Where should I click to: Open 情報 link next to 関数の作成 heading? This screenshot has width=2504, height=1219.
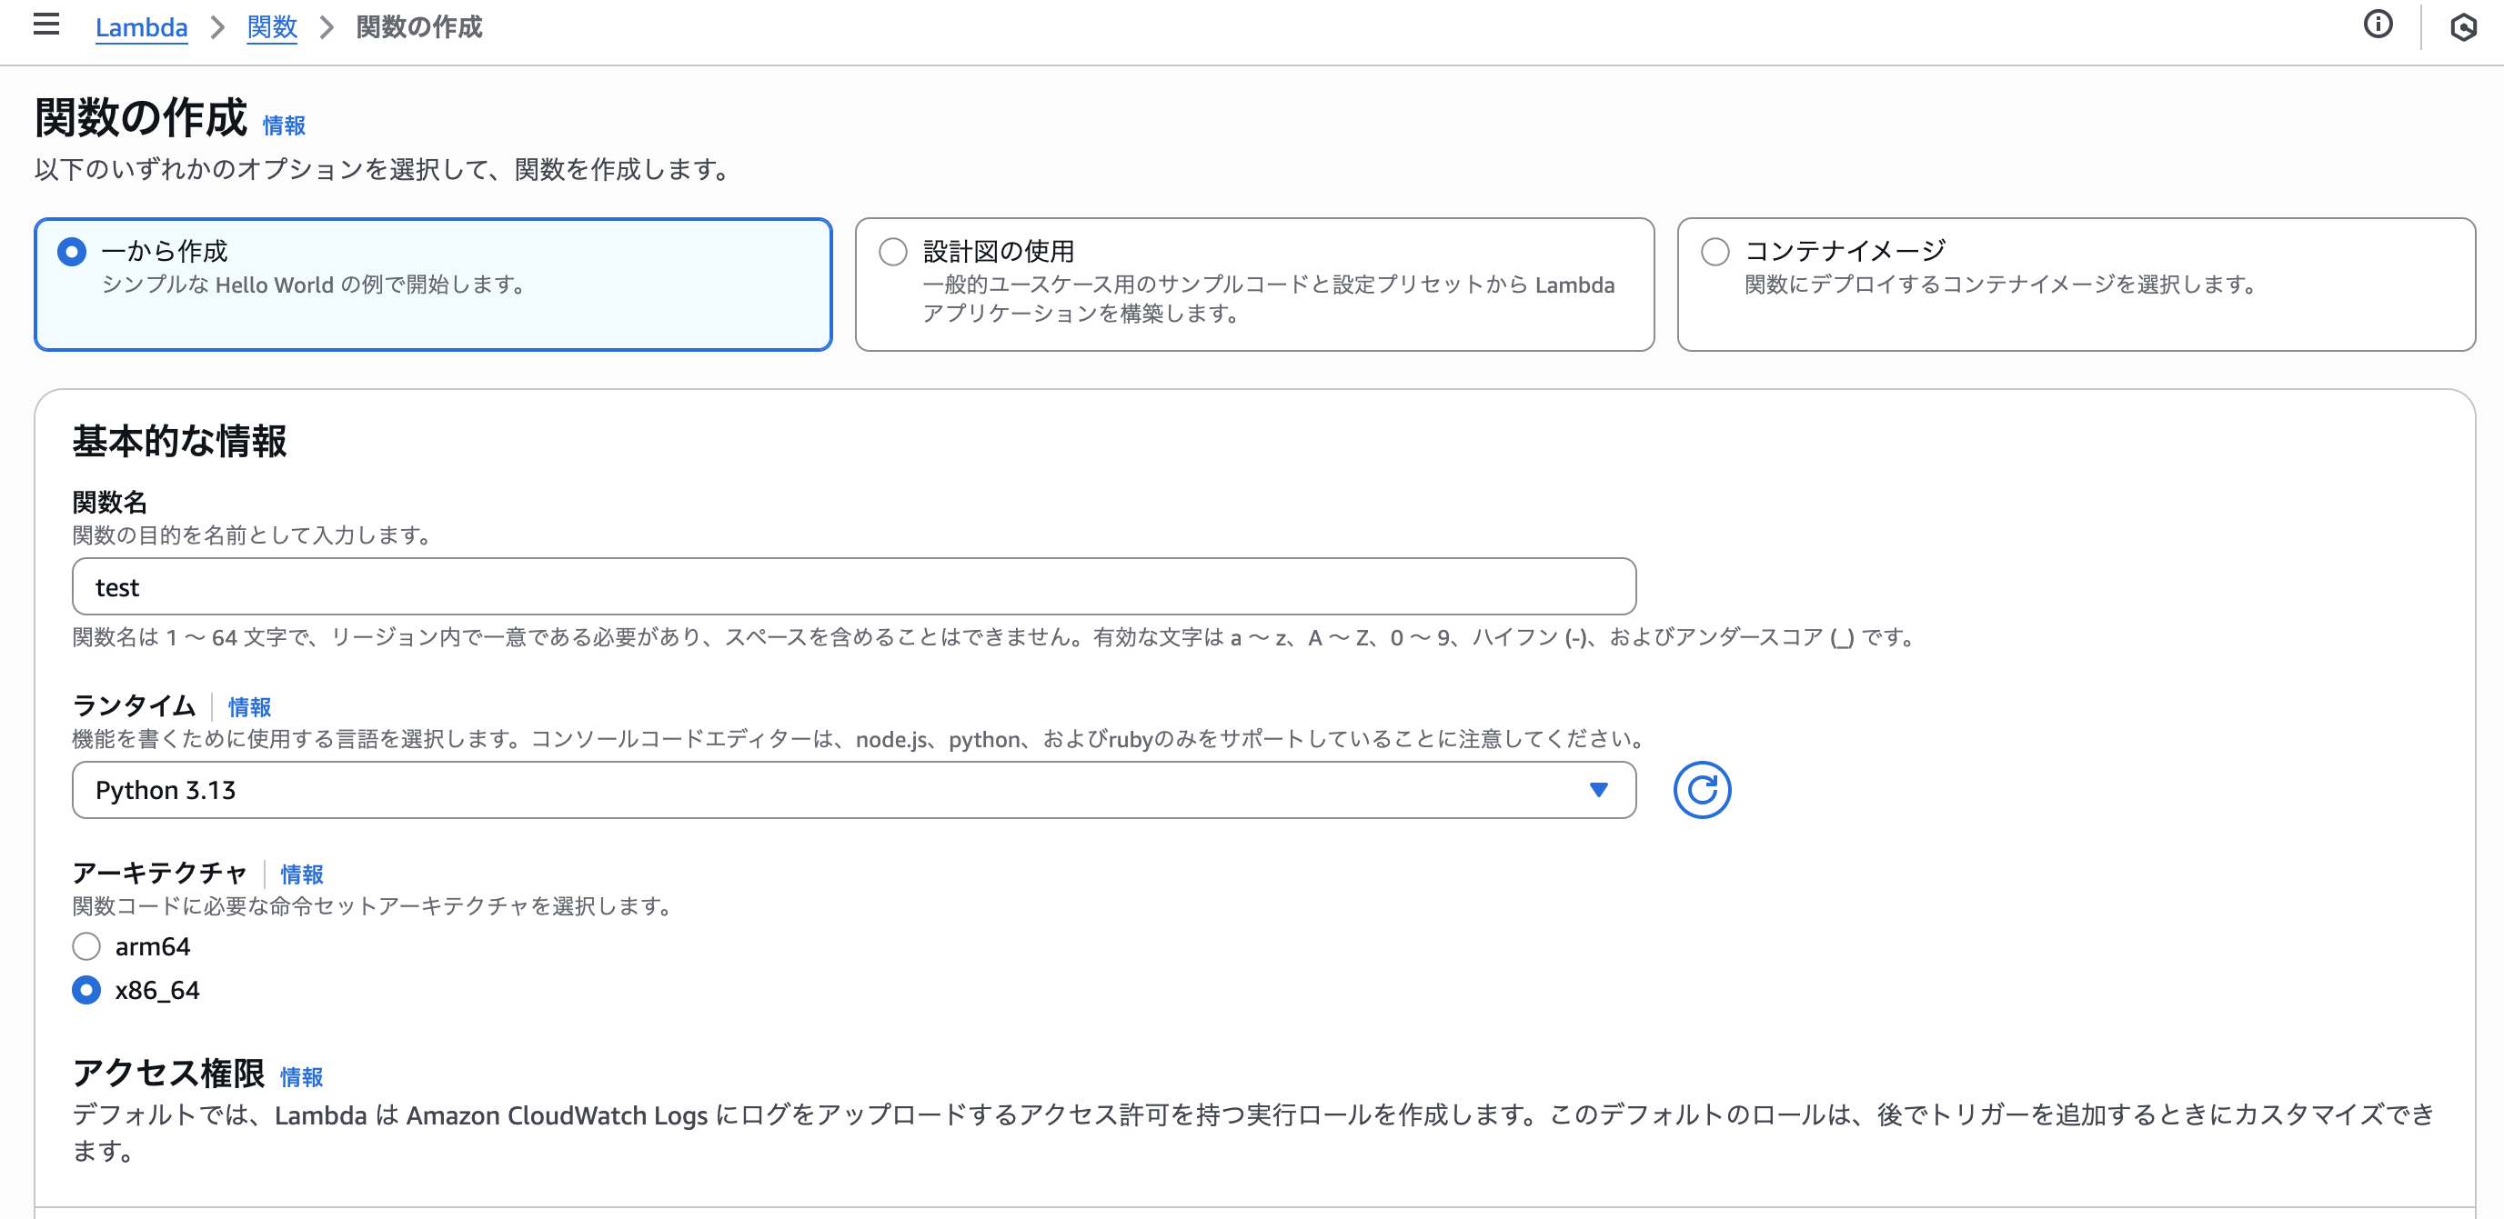[284, 125]
